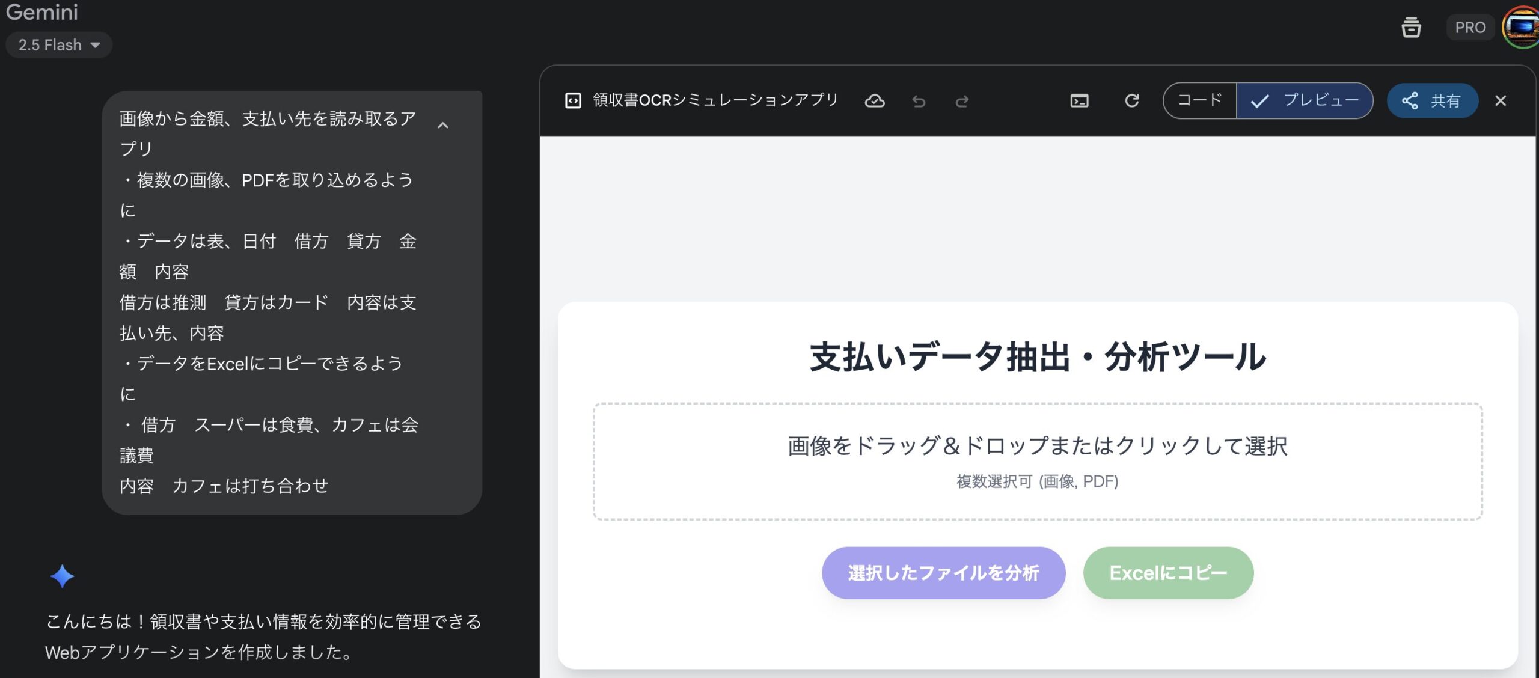
Task: Collapse the user prompt with the chevron
Action: click(x=443, y=126)
